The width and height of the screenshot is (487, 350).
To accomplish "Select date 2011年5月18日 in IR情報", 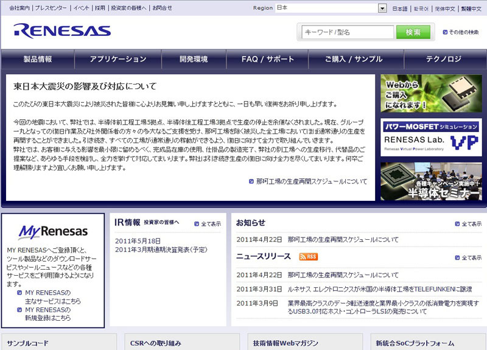I will [x=138, y=241].
